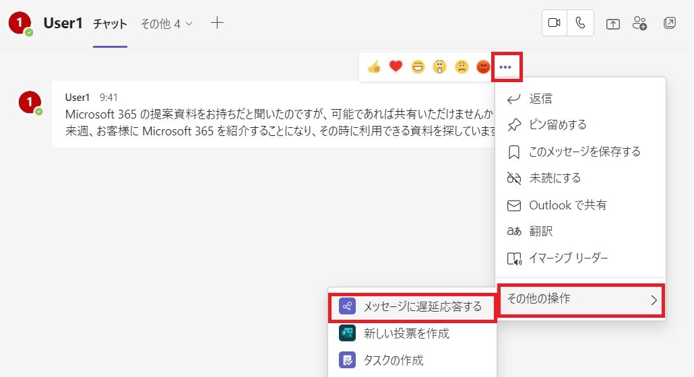Click the message timestamp 9:41
Image resolution: width=694 pixels, height=377 pixels.
coord(108,97)
